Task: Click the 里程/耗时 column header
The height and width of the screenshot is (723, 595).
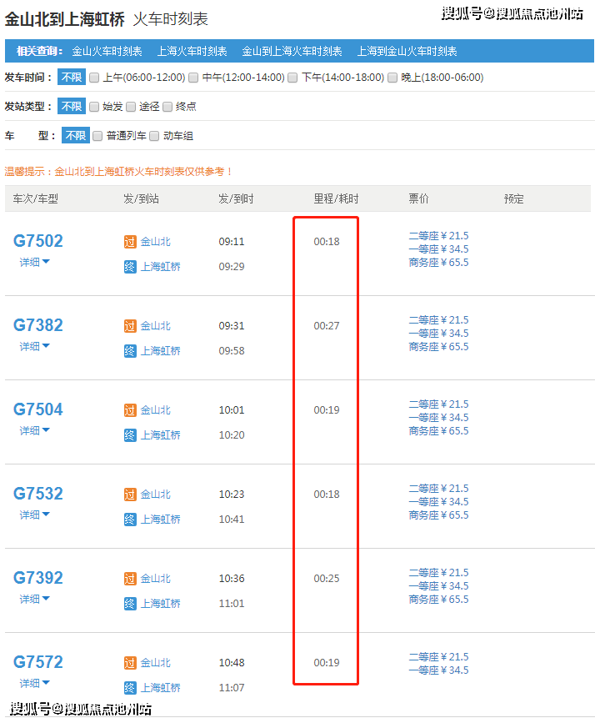Action: [336, 198]
